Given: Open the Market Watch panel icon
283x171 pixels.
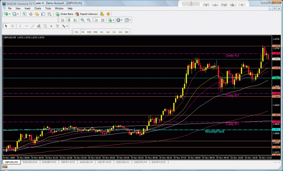Looking at the screenshot, I should pos(24,14).
